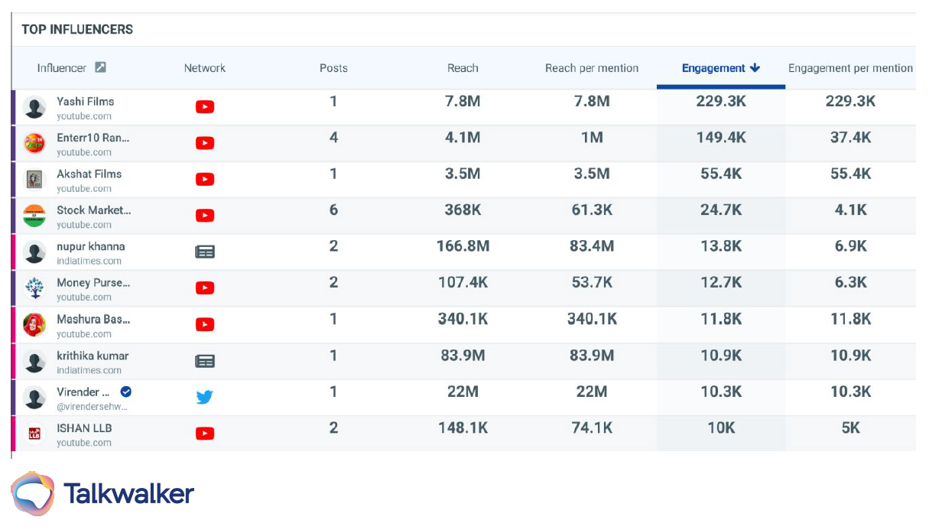This screenshot has width=929, height=530.
Task: Open the Stock Market channel avatar
Action: (34, 216)
